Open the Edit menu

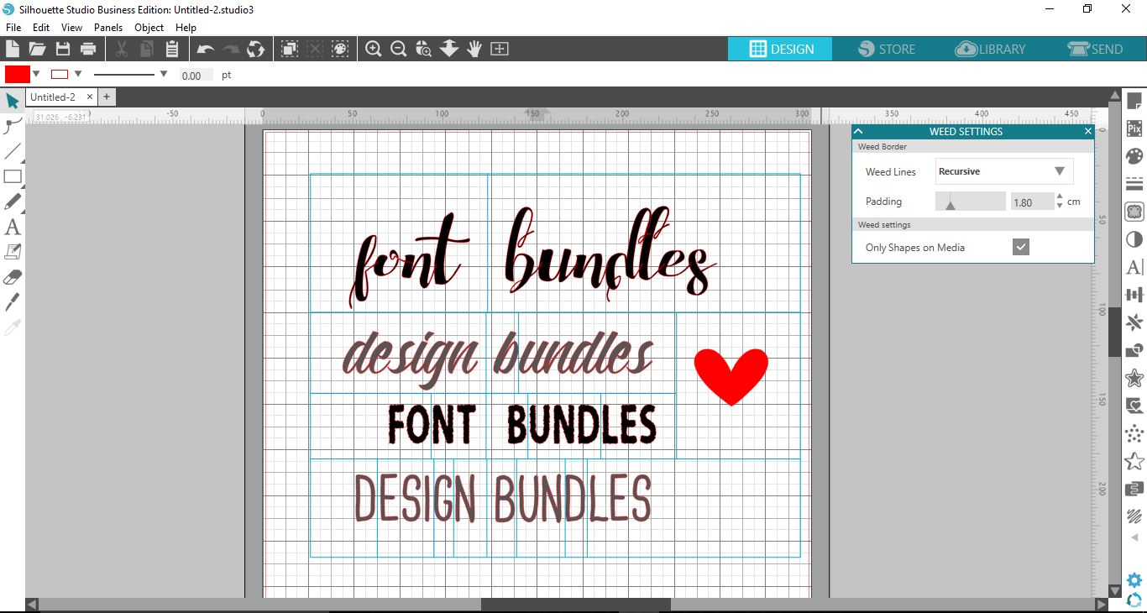click(x=41, y=28)
